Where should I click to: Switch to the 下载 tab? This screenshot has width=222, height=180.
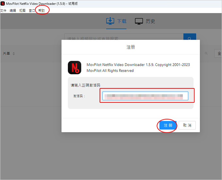point(116,21)
